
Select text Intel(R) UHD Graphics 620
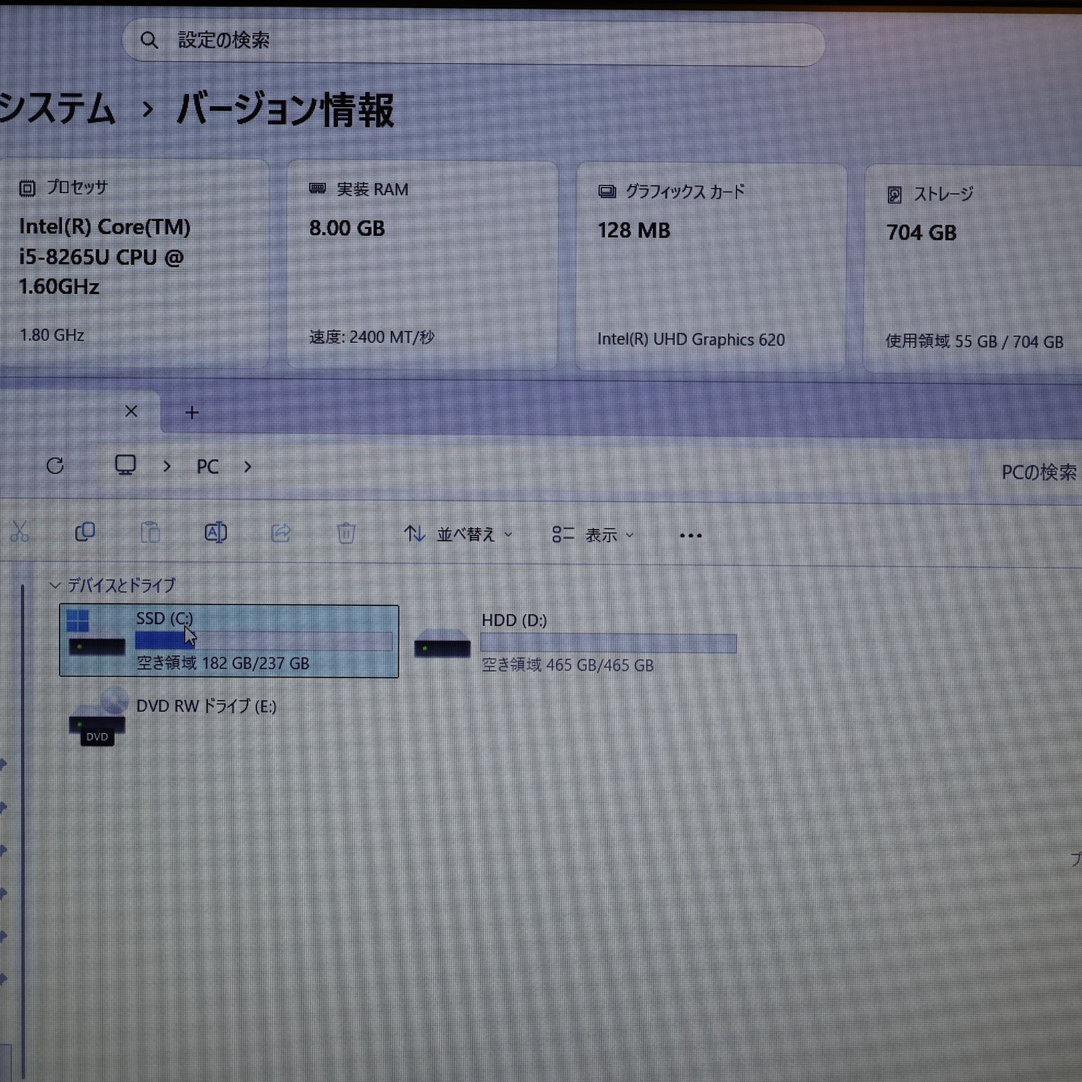point(691,339)
